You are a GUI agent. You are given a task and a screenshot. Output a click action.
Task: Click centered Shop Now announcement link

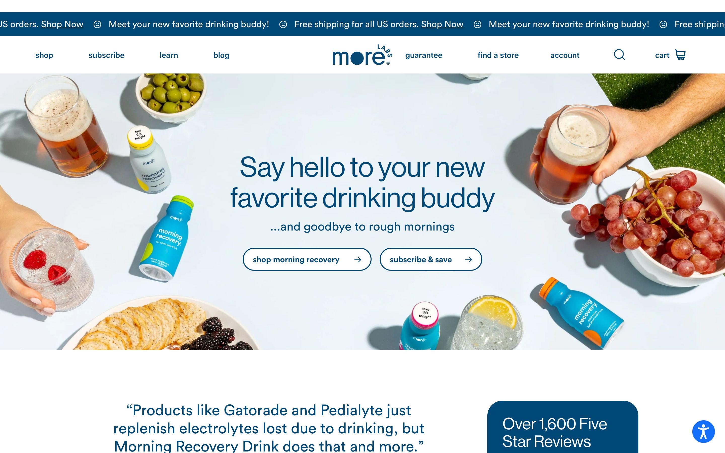point(442,24)
